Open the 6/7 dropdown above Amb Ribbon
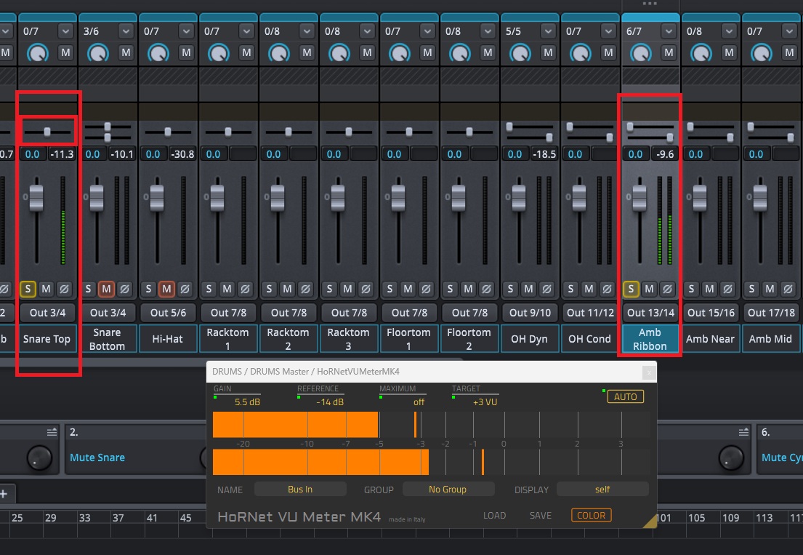Viewport: 803px width, 555px height. point(669,31)
